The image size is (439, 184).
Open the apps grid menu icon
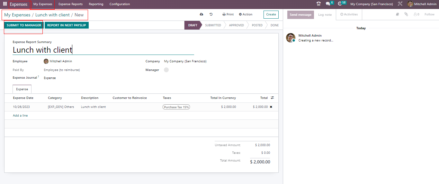point(5,4)
